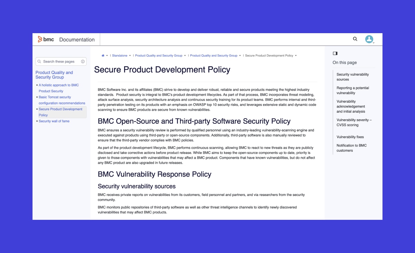The width and height of the screenshot is (415, 253).
Task: Click the Documentation header label
Action: click(x=77, y=39)
